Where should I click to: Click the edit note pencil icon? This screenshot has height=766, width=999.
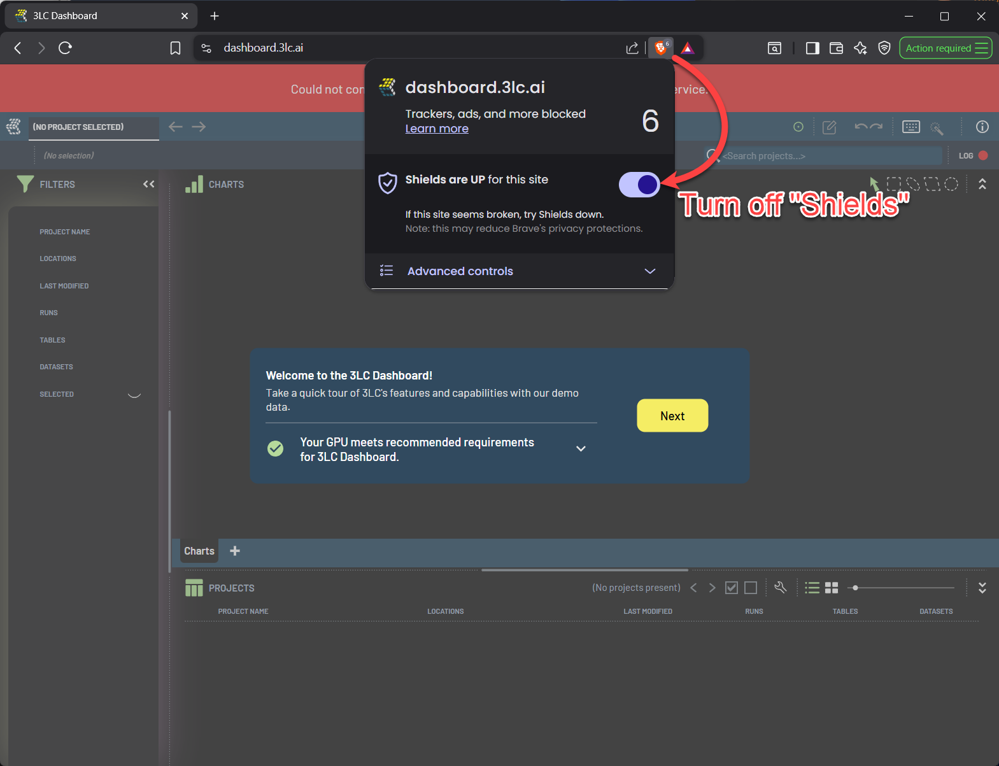point(829,127)
